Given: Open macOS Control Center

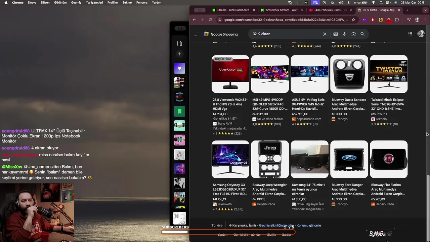Looking at the screenshot, I should [388, 2].
